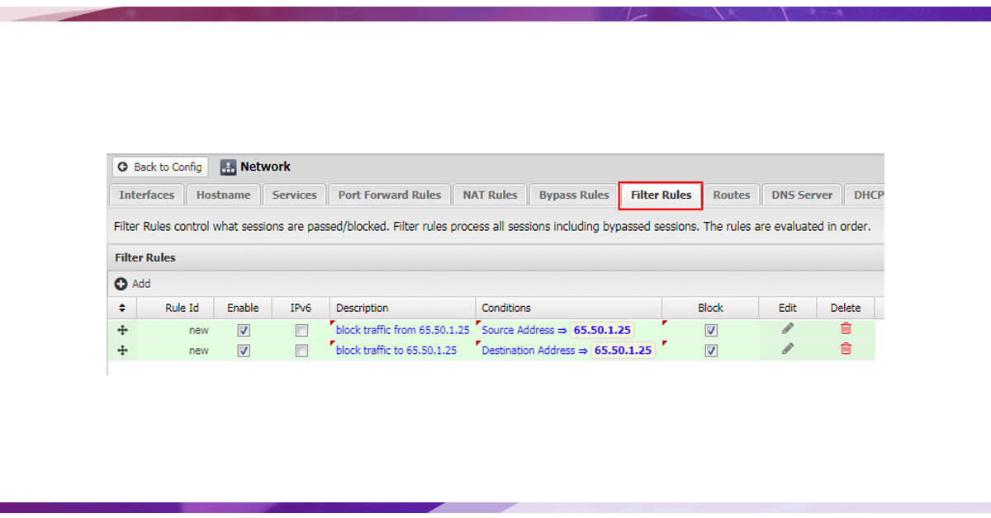
Task: Select the Filter Rules tab
Action: click(661, 195)
